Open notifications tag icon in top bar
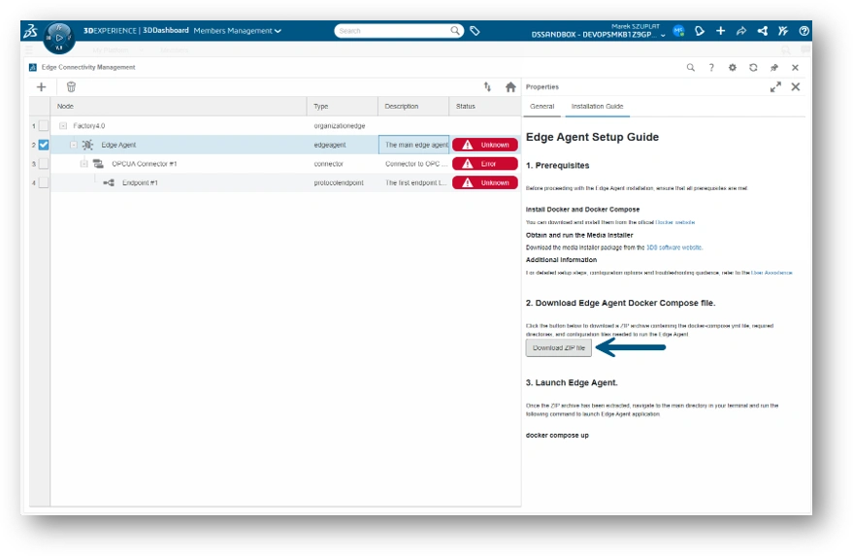 [700, 31]
